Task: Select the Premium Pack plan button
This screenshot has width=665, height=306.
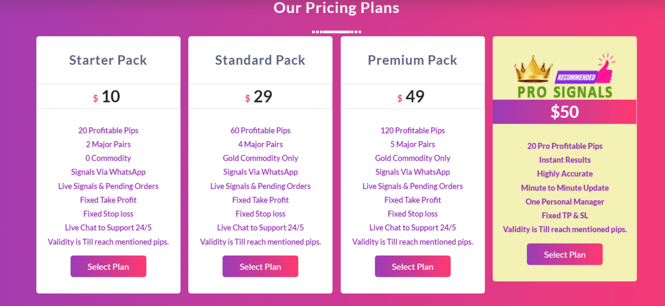Action: (x=412, y=267)
